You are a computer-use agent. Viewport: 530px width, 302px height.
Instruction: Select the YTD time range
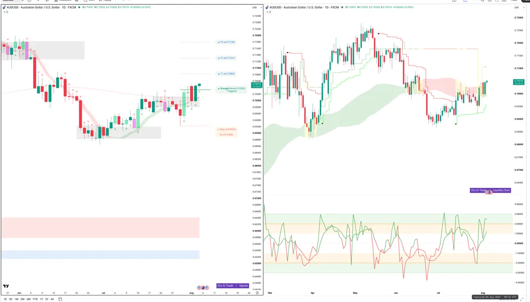[35, 299]
